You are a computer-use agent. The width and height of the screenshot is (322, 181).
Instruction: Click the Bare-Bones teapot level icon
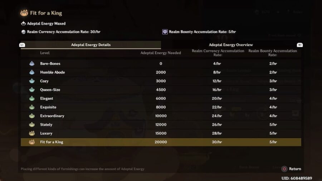[32, 64]
